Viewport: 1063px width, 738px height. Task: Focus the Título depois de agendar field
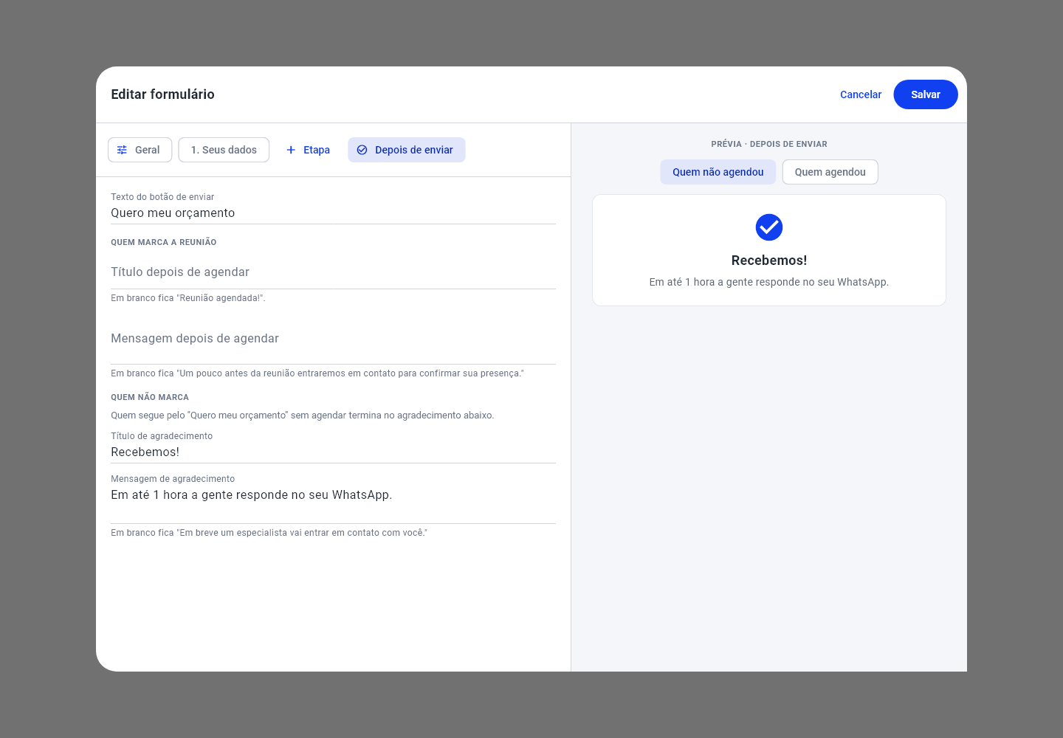pyautogui.click(x=333, y=272)
